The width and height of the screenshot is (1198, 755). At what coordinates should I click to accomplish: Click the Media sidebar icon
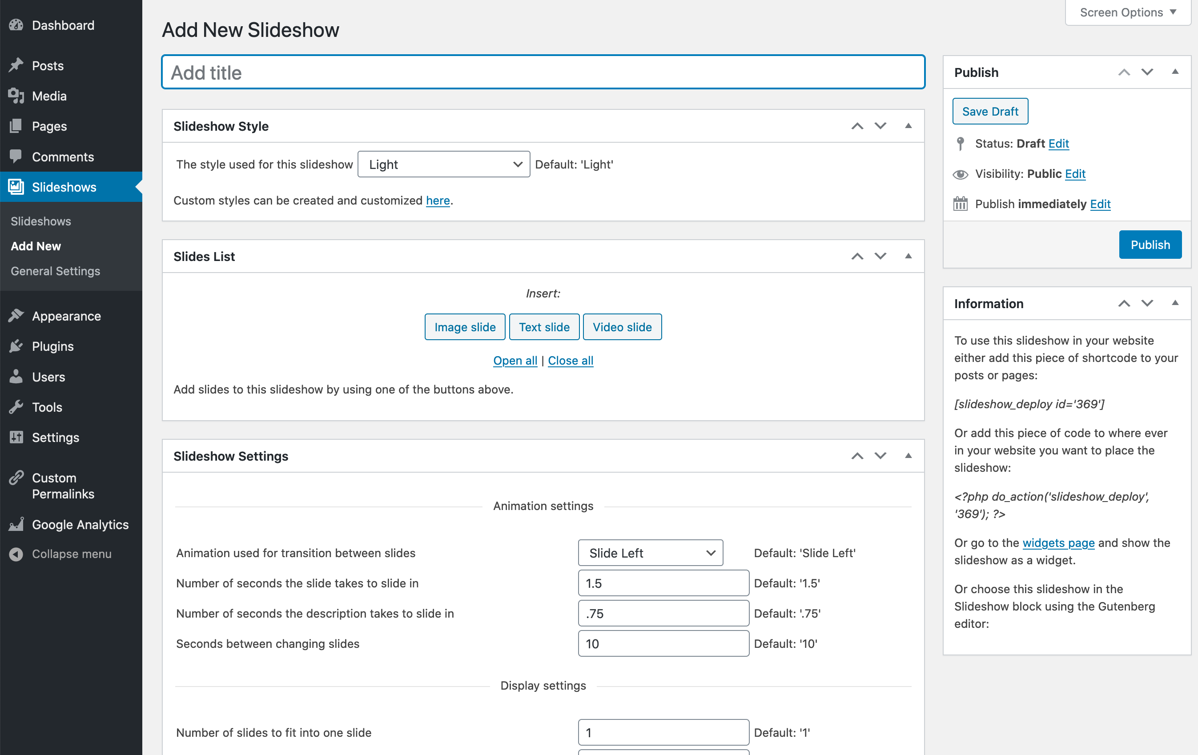[x=16, y=96]
